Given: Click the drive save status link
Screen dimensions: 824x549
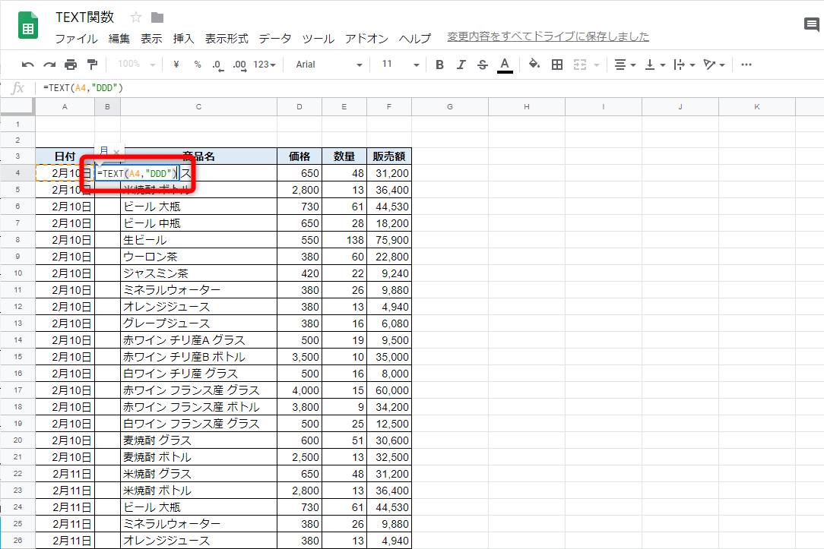Looking at the screenshot, I should pos(548,36).
